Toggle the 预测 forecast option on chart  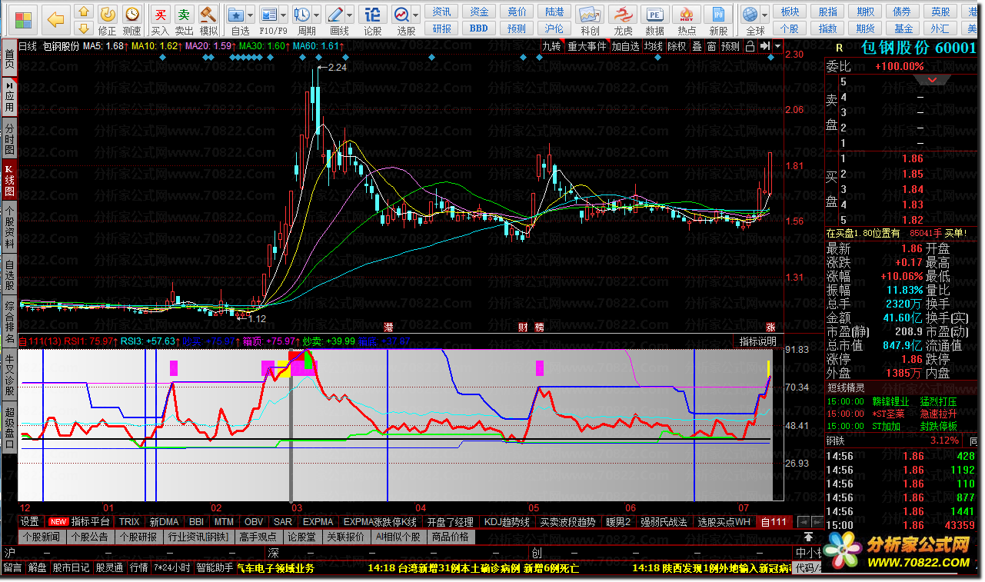tap(730, 46)
